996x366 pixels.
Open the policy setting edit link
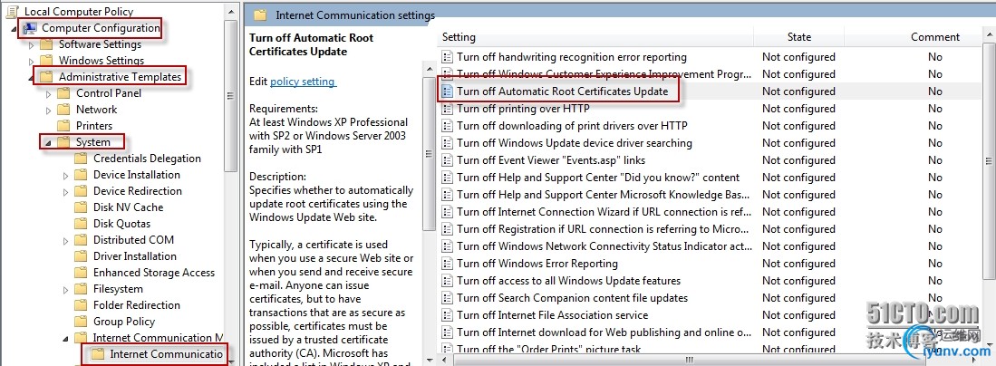(x=303, y=82)
